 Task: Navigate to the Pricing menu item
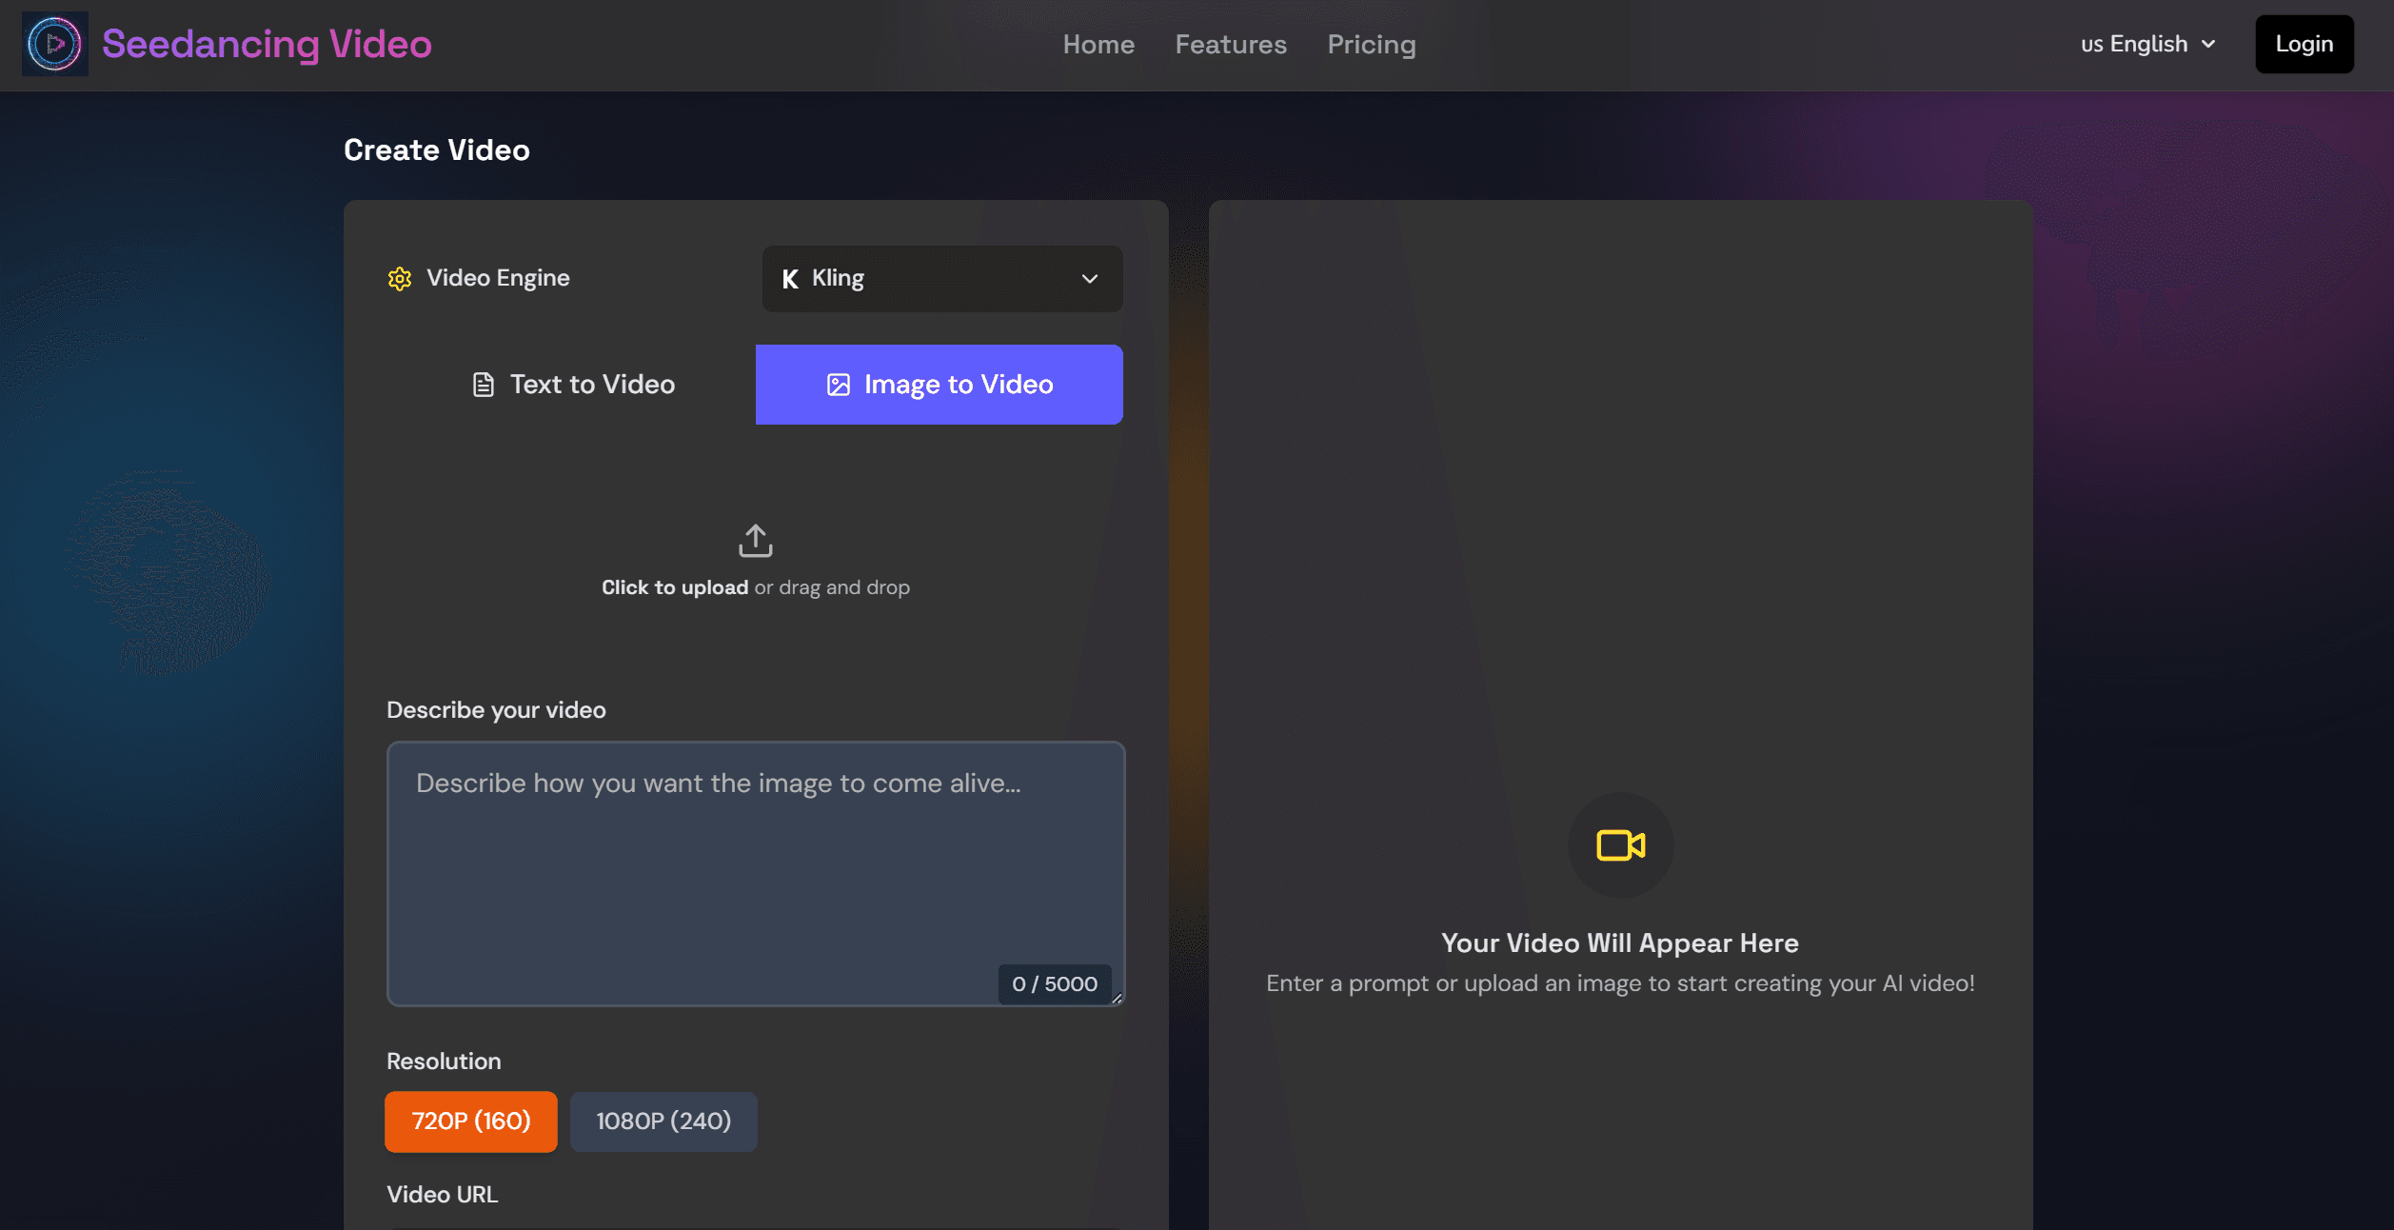1371,44
